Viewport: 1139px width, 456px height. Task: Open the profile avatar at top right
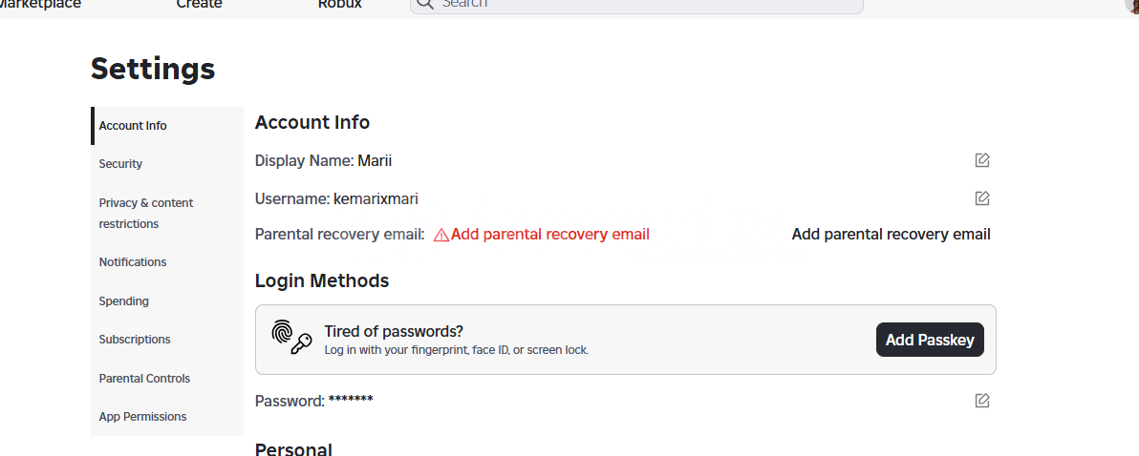tap(1134, 5)
